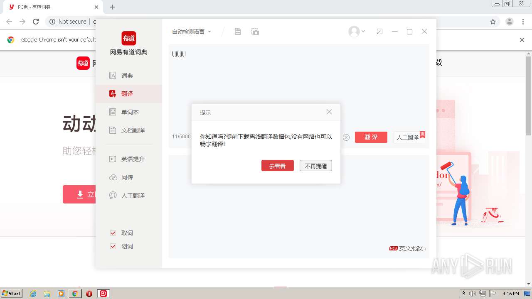
Task: Click the Chrome taskbar icon
Action: point(75,294)
